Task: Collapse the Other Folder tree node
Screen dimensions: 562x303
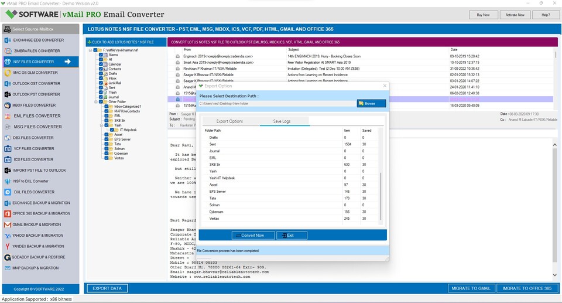Action: coord(96,102)
